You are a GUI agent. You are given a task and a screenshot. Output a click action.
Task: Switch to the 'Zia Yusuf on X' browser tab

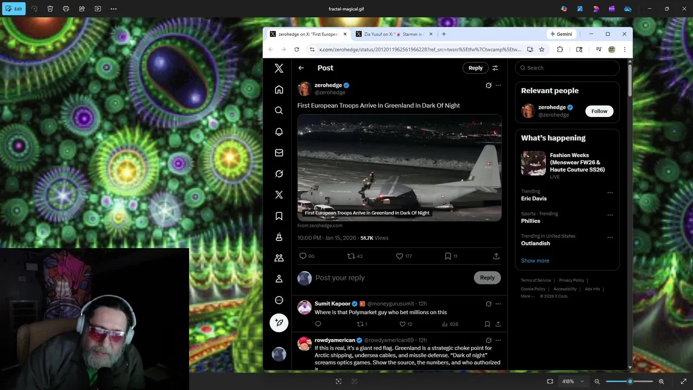(393, 34)
